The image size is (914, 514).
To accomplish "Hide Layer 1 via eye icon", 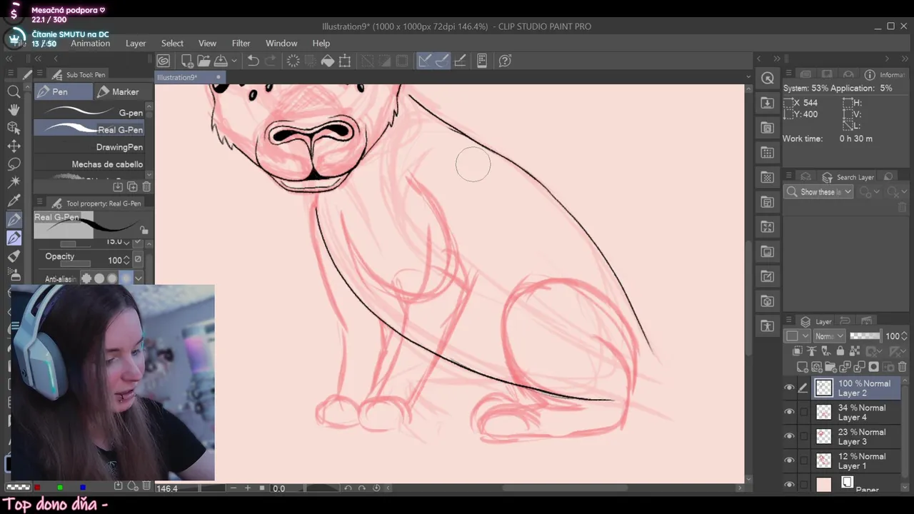I will coord(789,460).
